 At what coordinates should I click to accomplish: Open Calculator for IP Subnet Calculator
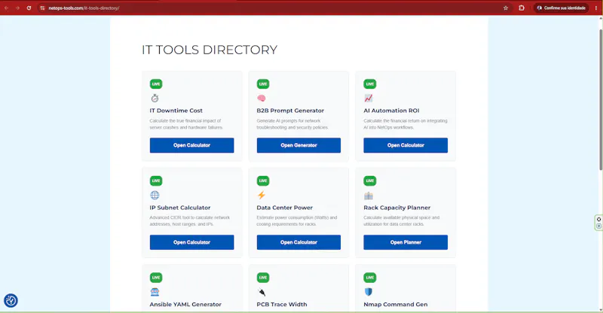tap(192, 242)
